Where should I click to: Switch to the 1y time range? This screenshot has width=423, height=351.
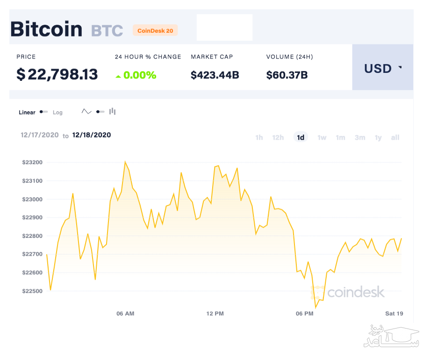click(x=378, y=137)
